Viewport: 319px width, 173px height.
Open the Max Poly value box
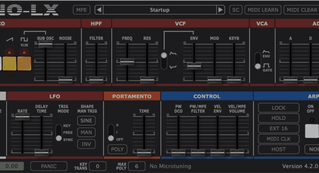137,166
